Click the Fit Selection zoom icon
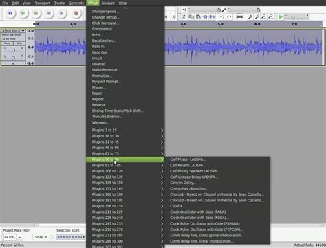The height and width of the screenshot is (248, 326). (264, 16)
